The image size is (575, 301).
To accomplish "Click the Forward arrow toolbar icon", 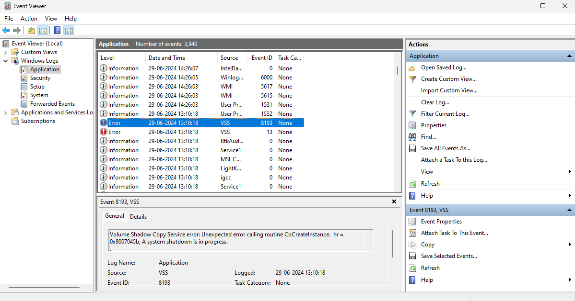I will 16,30.
